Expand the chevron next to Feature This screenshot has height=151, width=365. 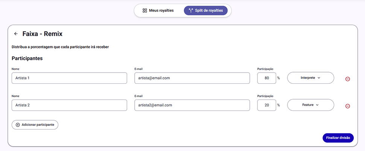[317, 105]
